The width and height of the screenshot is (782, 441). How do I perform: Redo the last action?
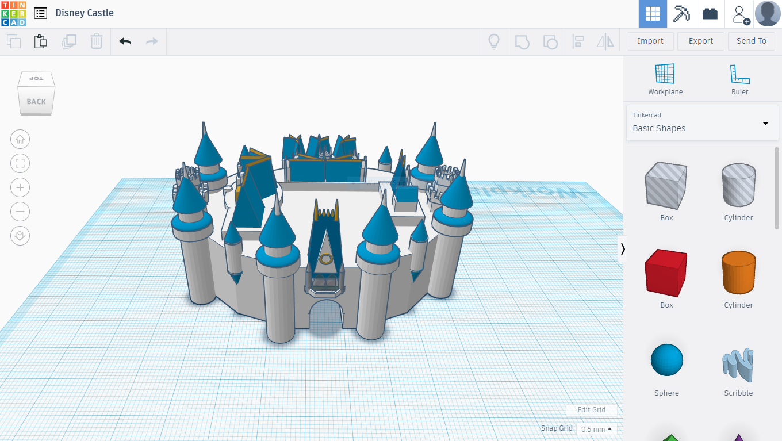[152, 41]
